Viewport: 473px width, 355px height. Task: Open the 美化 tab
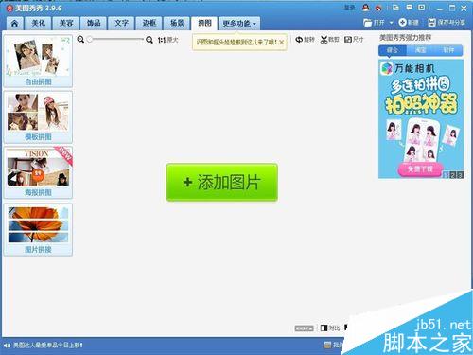38,23
